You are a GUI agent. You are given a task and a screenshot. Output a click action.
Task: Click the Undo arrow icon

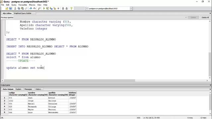coord(31,9)
